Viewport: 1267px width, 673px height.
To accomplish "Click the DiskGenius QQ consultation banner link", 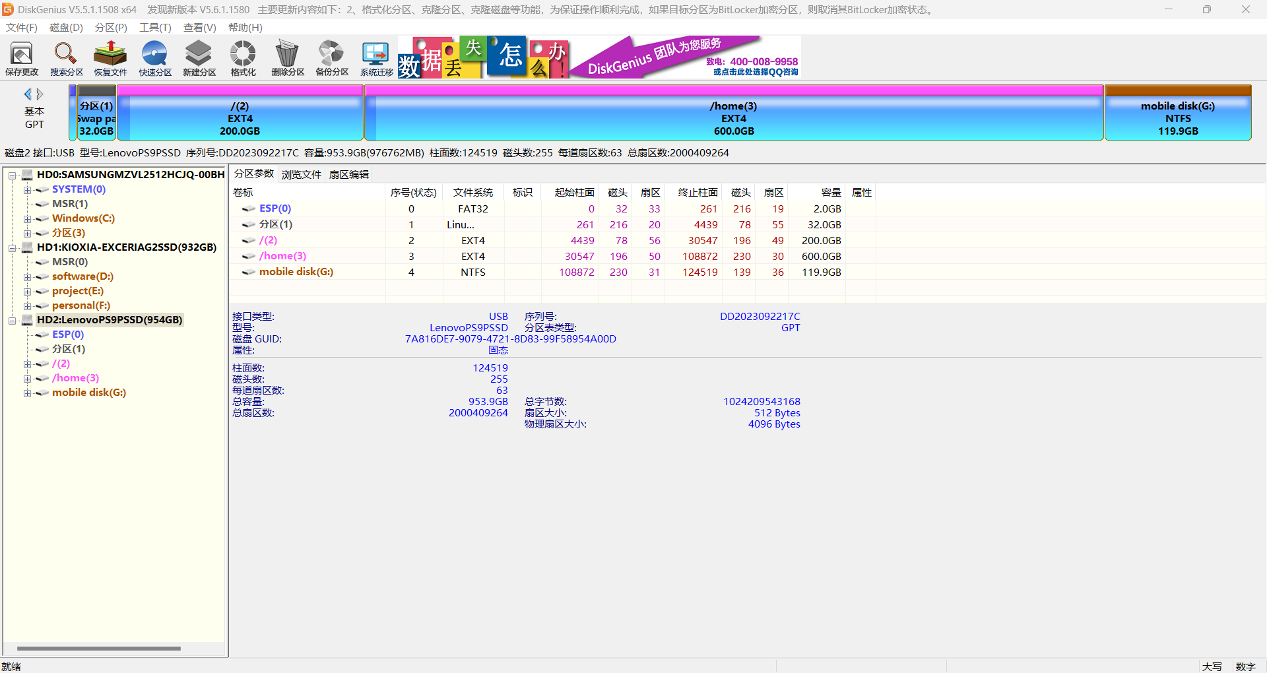I will pos(755,72).
